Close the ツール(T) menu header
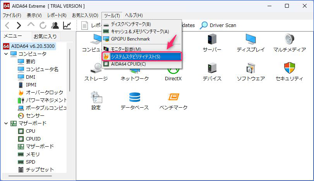Viewport: 314px width, 181px height. point(112,15)
